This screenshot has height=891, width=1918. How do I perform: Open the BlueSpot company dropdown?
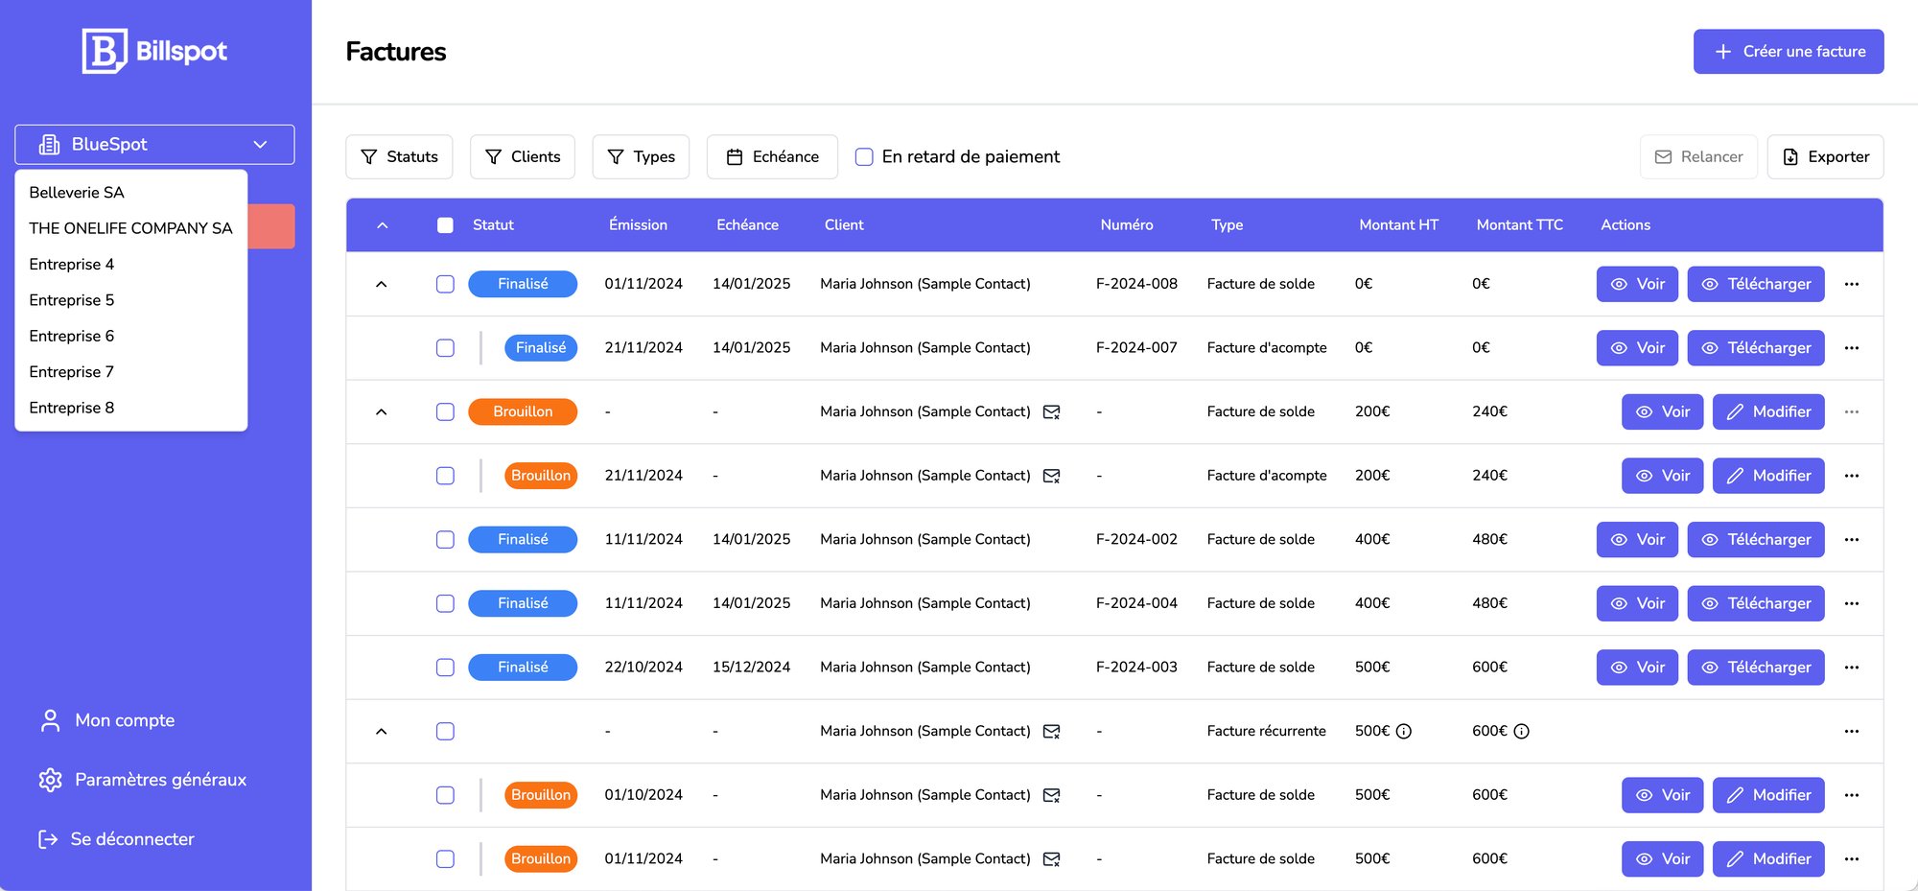point(154,144)
